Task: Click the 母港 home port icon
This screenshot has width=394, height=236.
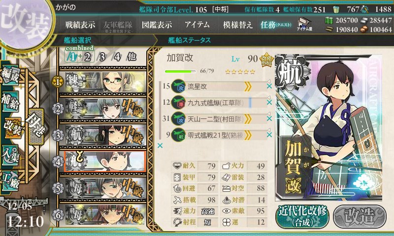Action: (36, 126)
